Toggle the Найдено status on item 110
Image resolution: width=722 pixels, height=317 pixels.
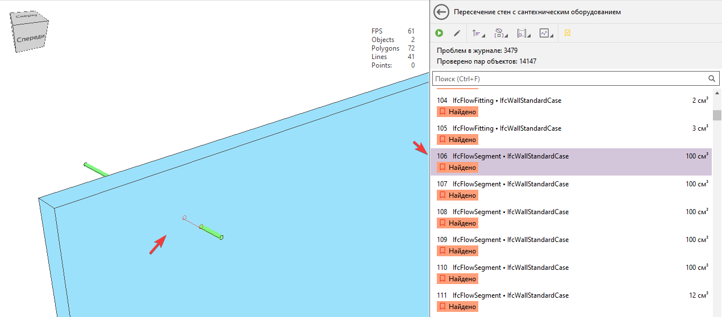coord(457,279)
